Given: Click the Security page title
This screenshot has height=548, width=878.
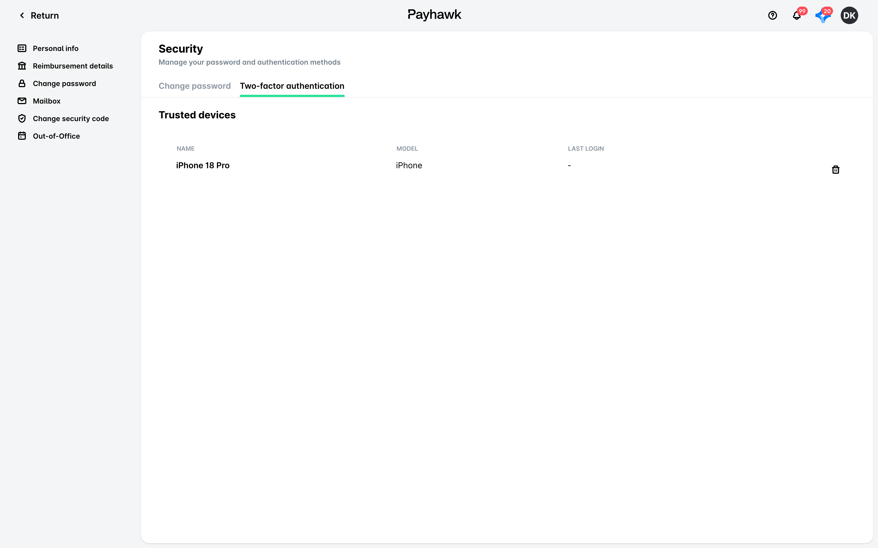Looking at the screenshot, I should [x=181, y=48].
